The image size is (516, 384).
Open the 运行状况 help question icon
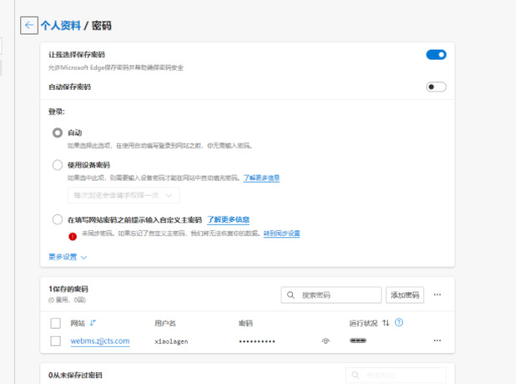(399, 323)
